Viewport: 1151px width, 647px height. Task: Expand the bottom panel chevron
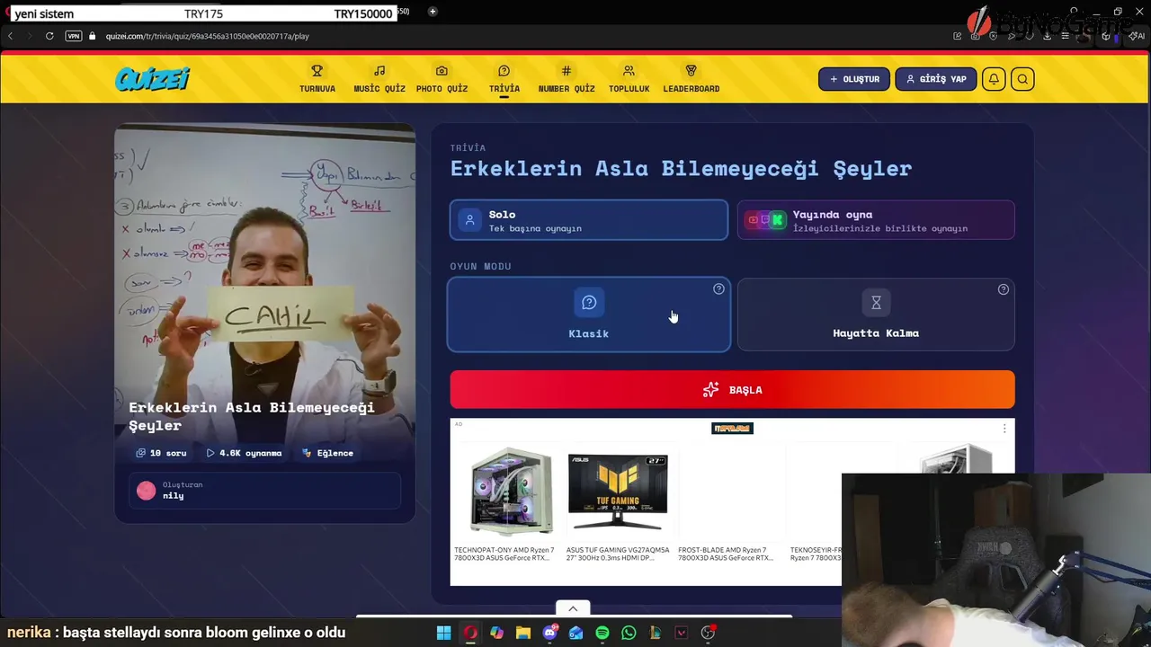573,608
